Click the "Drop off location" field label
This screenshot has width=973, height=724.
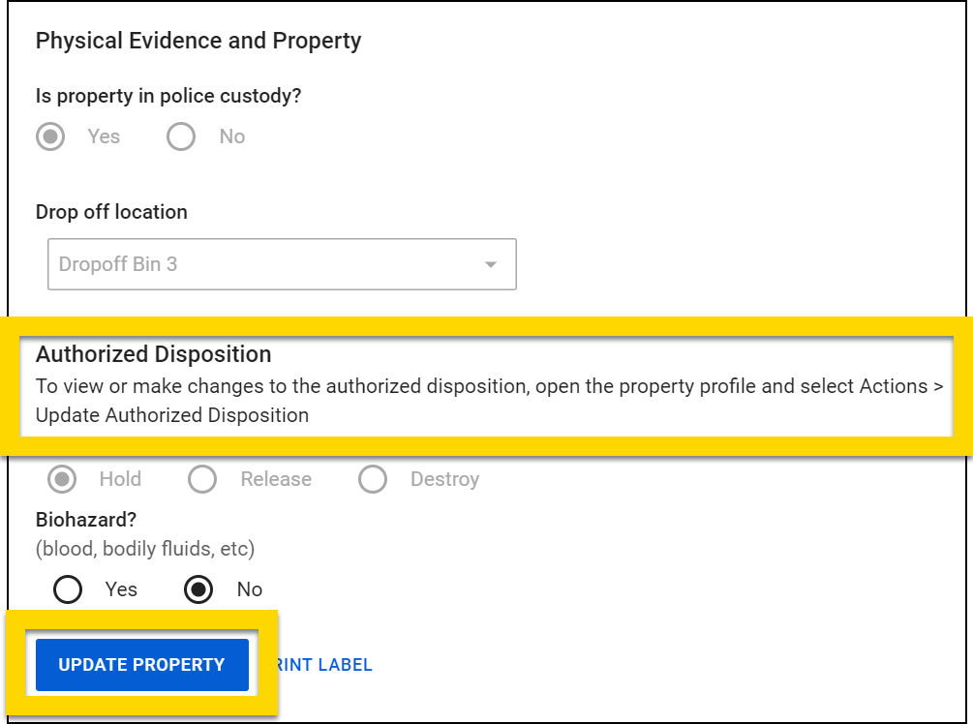tap(110, 212)
